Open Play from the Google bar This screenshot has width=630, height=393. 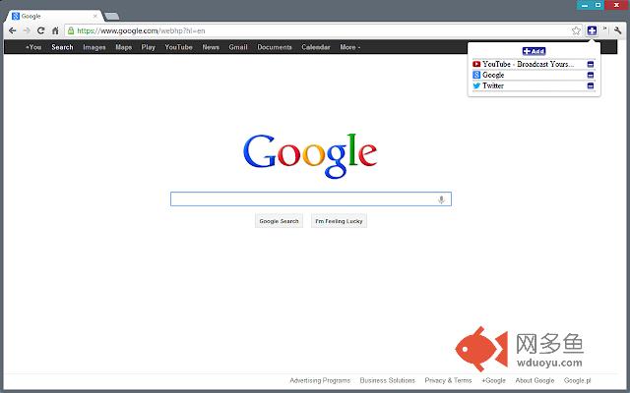pos(149,47)
